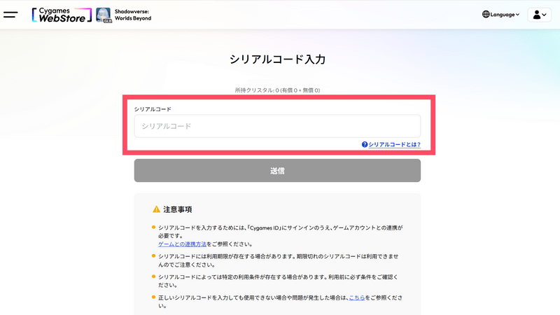
Task: Click the question mark help icon
Action: [365, 145]
